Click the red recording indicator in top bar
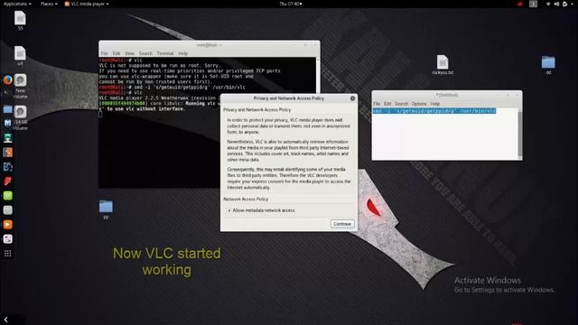 point(520,4)
